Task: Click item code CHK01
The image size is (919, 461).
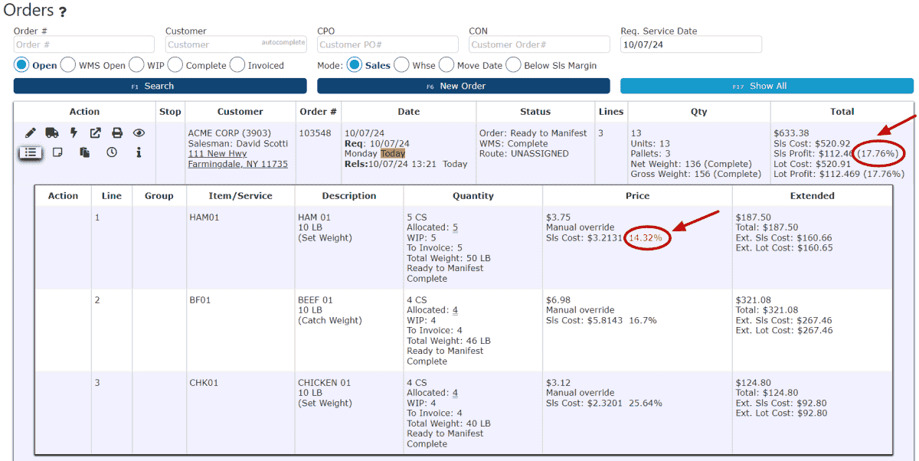Action: pyautogui.click(x=203, y=383)
